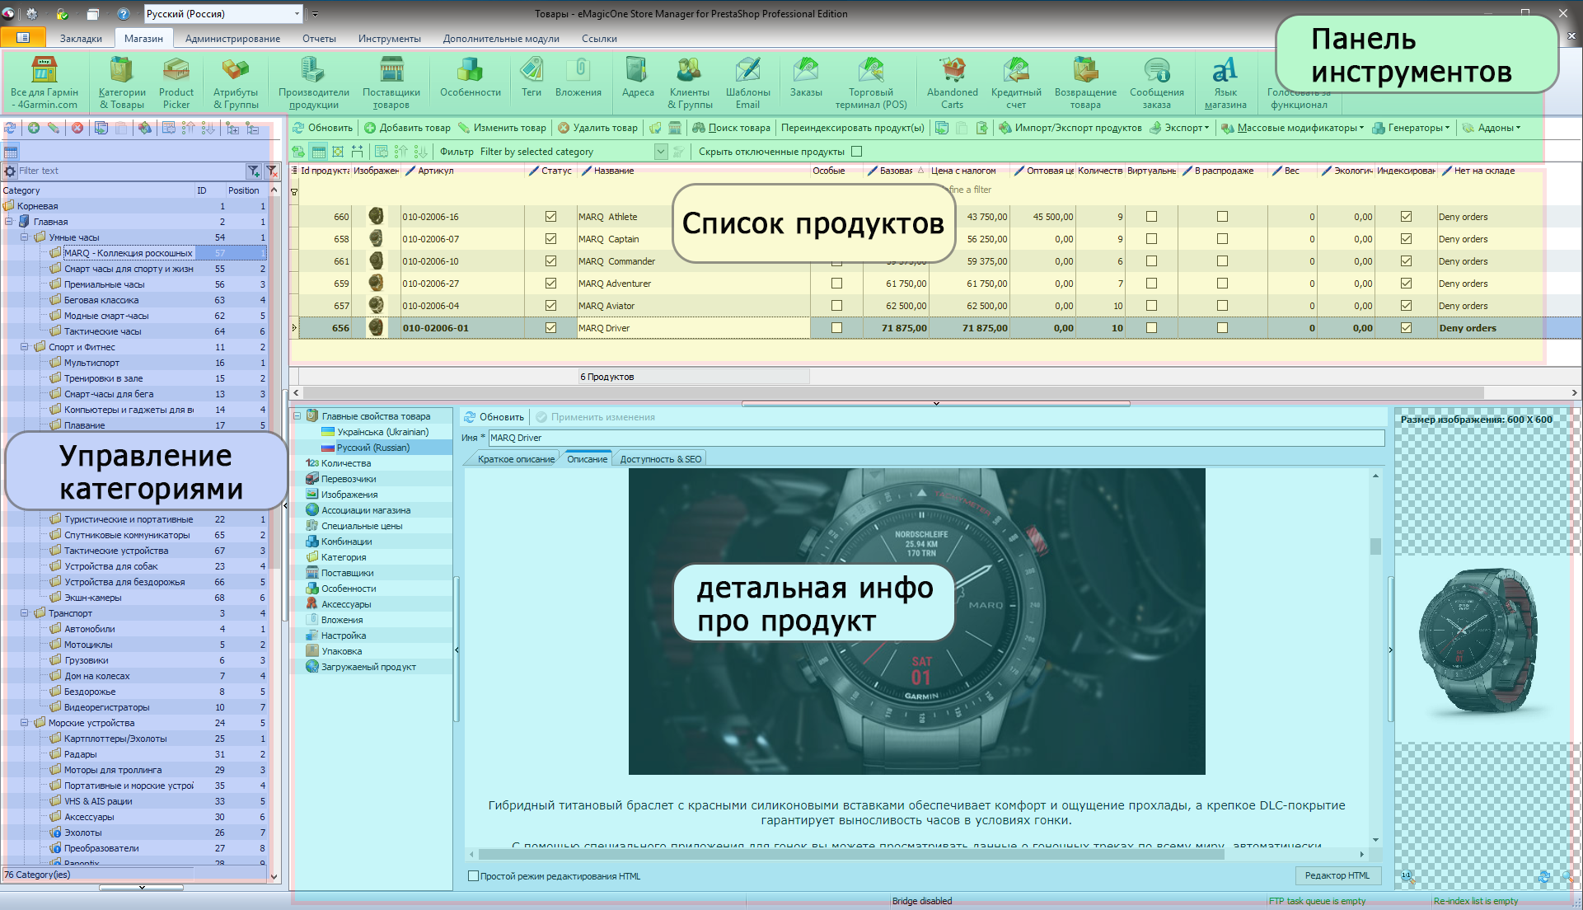
Task: Toggle Скрыть отключенные продукты checkbox
Action: 856,151
